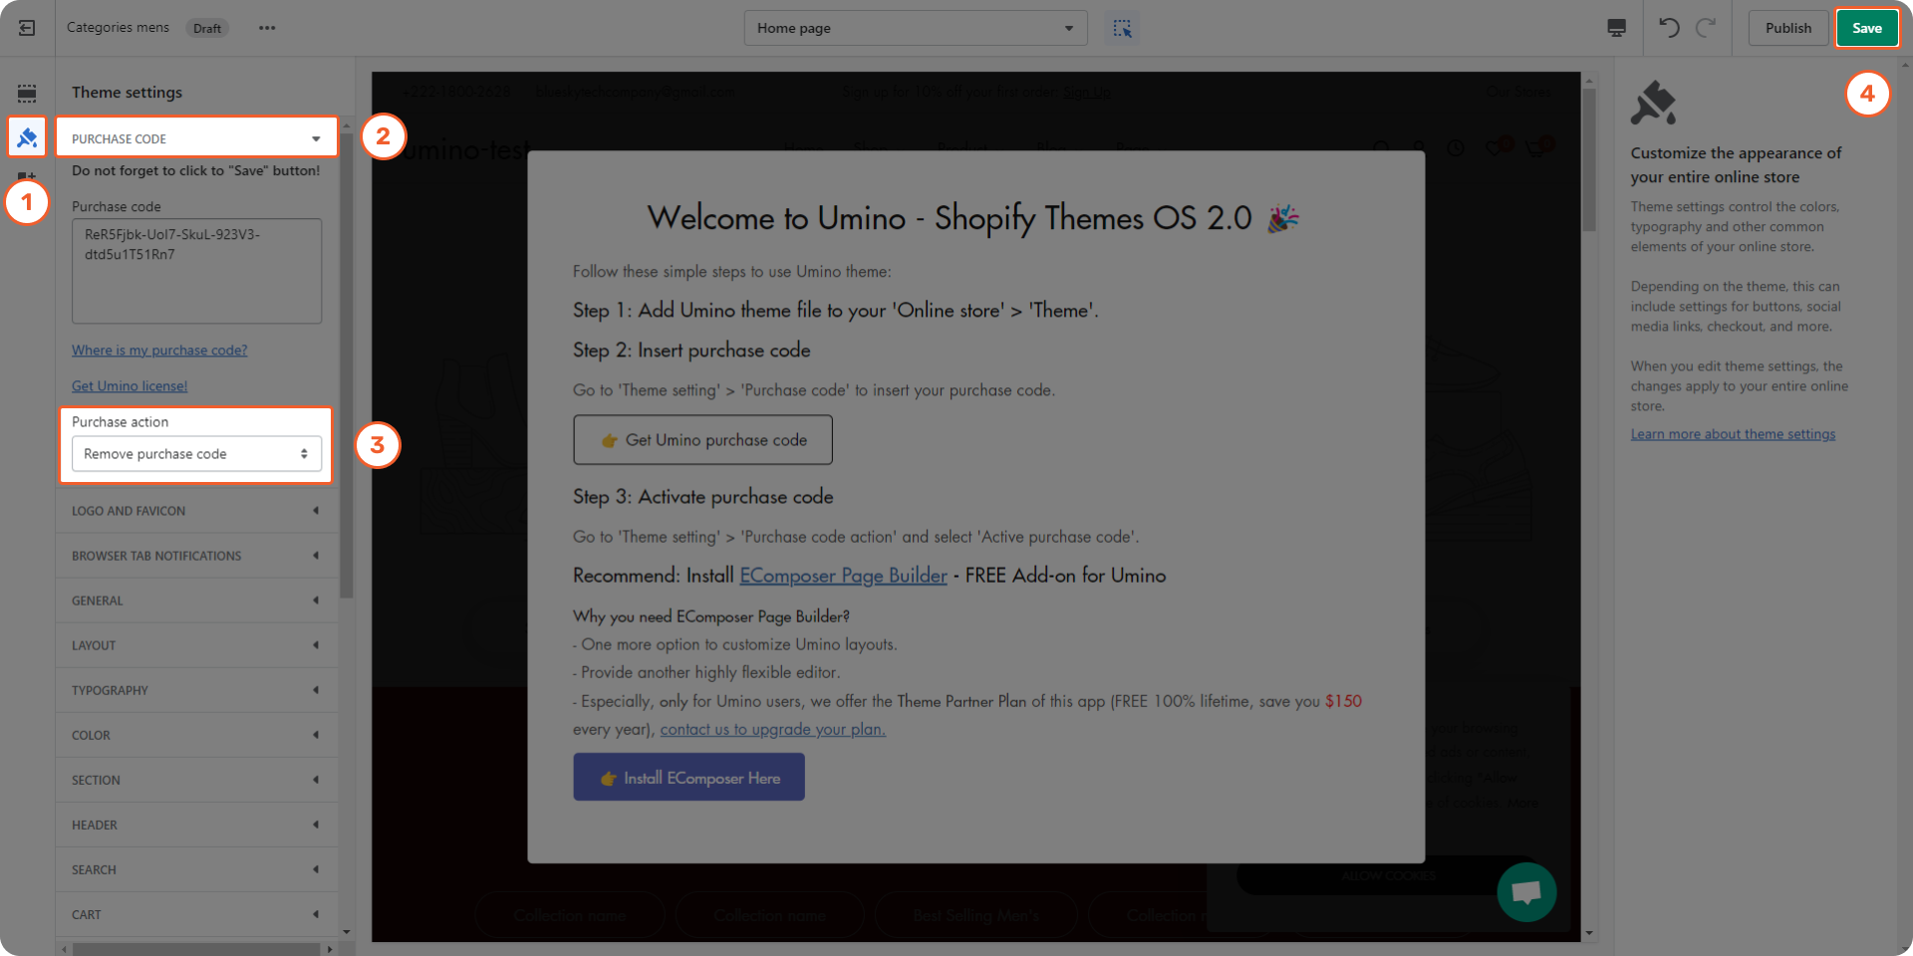Screen dimensions: 1913x956
Task: Follow the EComposer Page Builder link
Action: 843,576
